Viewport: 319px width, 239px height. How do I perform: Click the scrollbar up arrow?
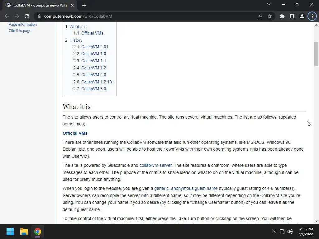pos(316,25)
